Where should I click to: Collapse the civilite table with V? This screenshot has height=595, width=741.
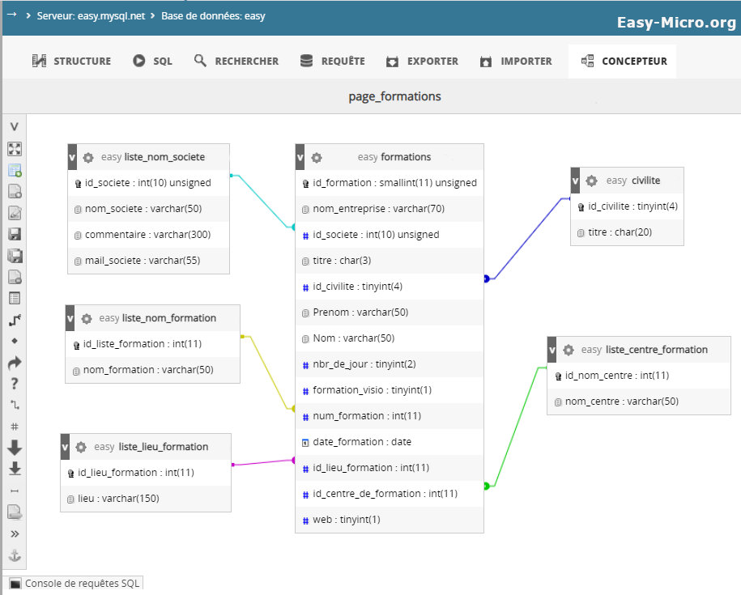coord(575,181)
